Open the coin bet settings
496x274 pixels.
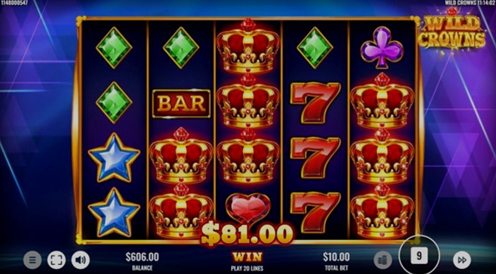[383, 260]
